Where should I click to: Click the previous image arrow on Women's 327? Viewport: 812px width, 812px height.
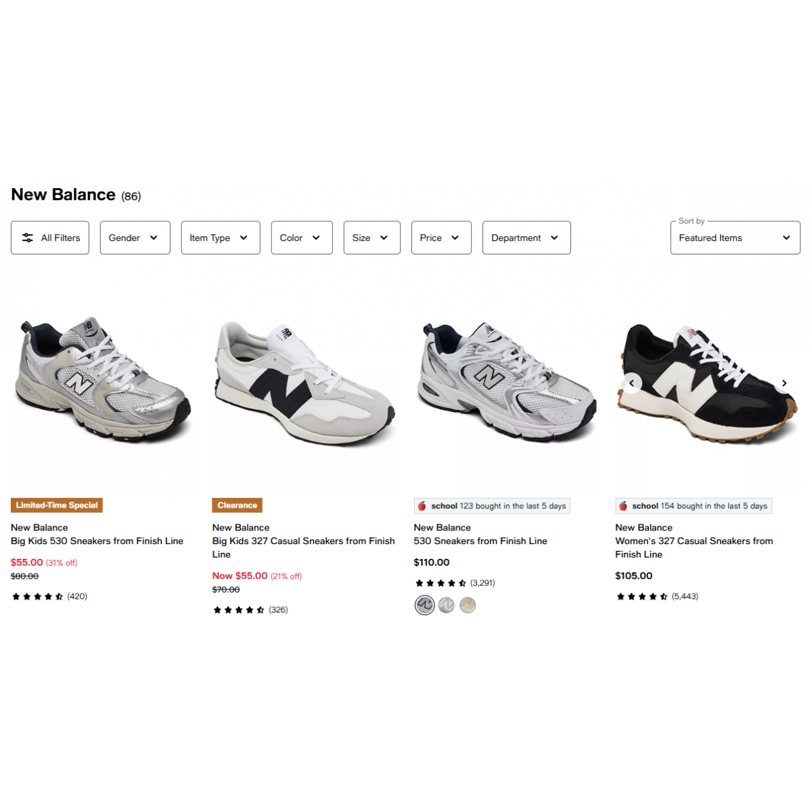click(632, 384)
